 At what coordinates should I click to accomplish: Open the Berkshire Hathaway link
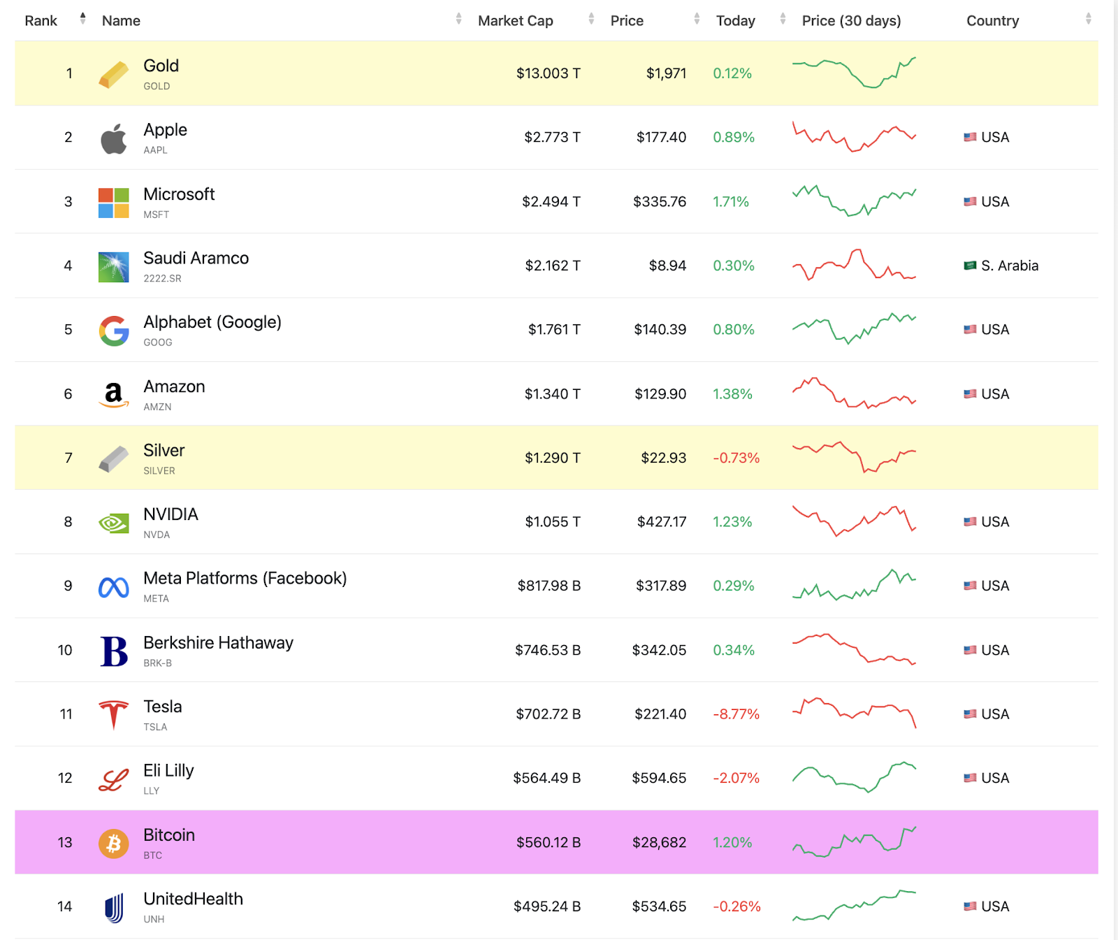[218, 642]
